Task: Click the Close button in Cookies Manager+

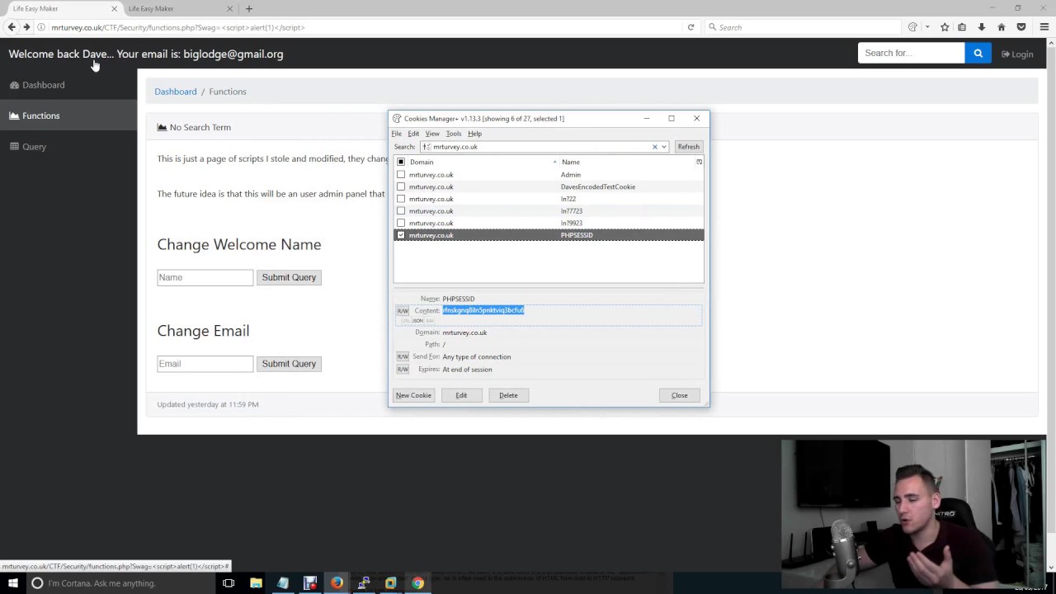Action: point(680,395)
